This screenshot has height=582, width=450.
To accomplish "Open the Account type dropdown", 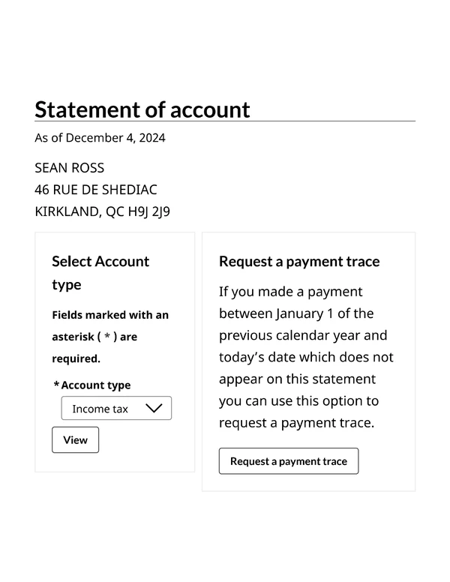I will (x=116, y=408).
